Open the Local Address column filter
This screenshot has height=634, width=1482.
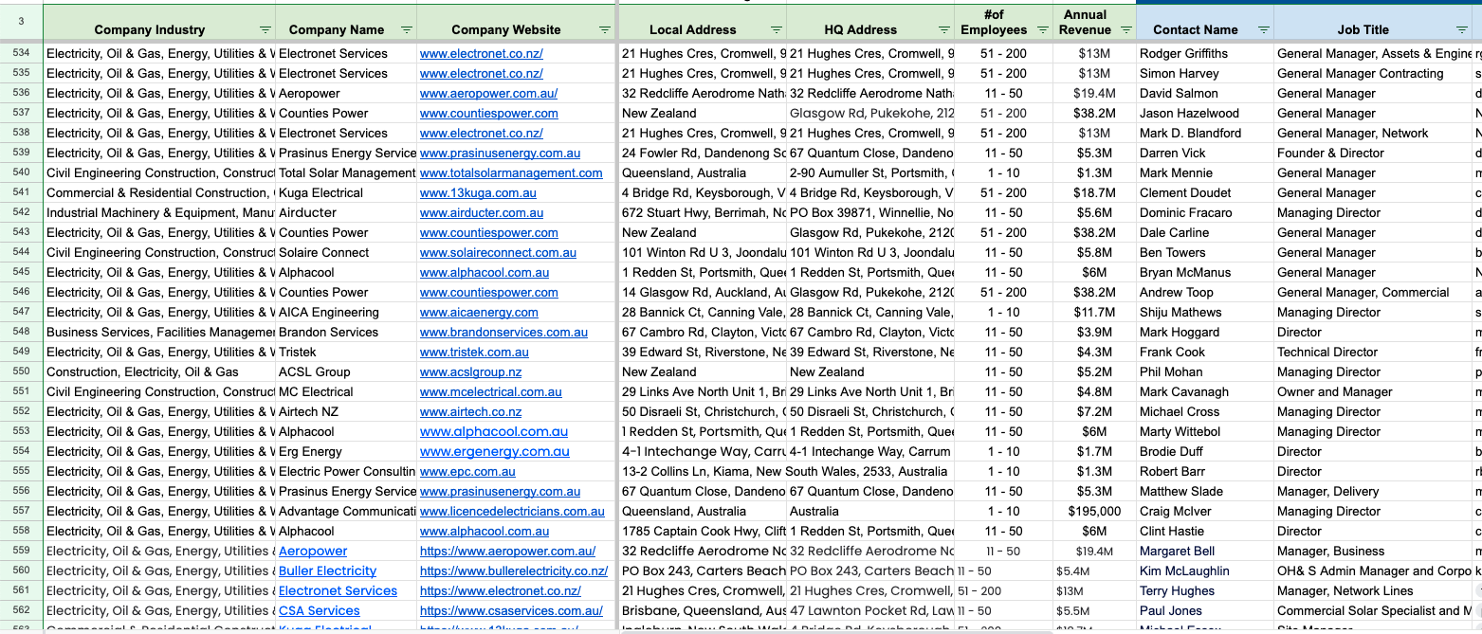pyautogui.click(x=777, y=30)
